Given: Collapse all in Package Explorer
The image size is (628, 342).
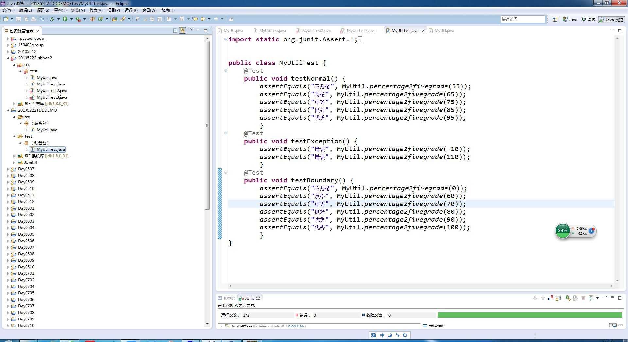Looking at the screenshot, I should [x=175, y=31].
